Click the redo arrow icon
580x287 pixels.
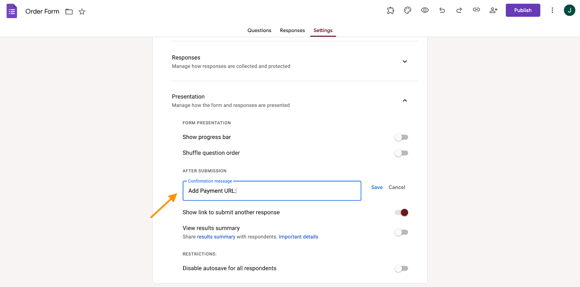[x=459, y=10]
